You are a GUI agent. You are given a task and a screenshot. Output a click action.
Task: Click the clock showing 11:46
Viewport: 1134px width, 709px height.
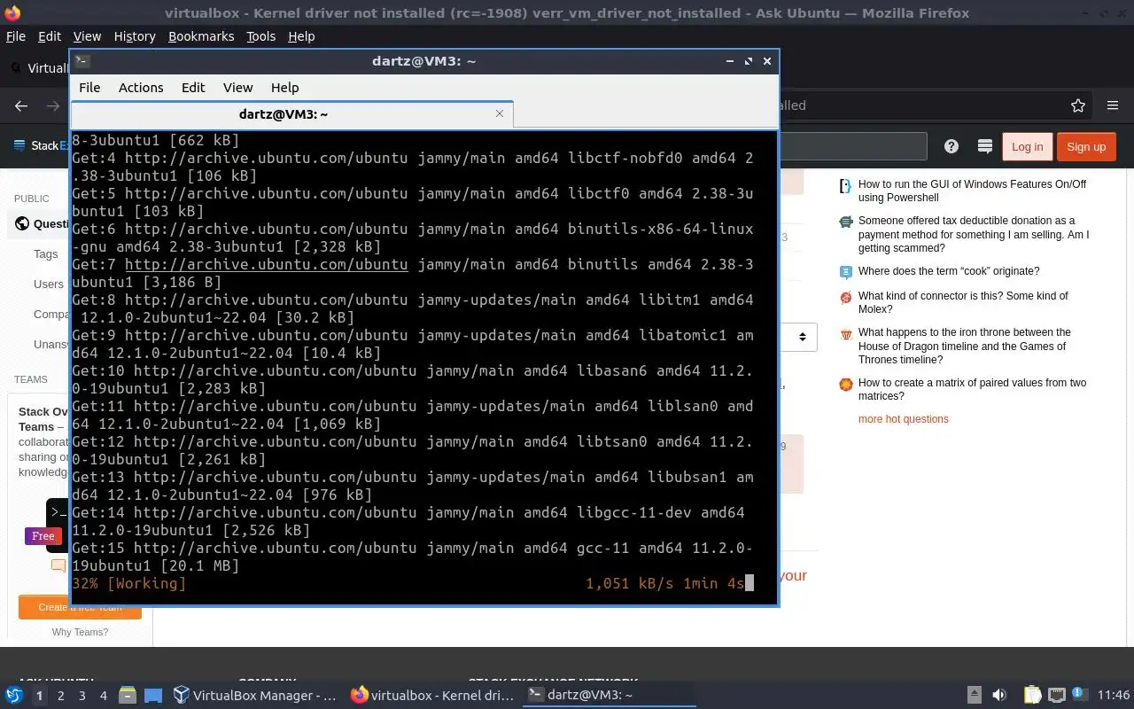click(x=1114, y=696)
